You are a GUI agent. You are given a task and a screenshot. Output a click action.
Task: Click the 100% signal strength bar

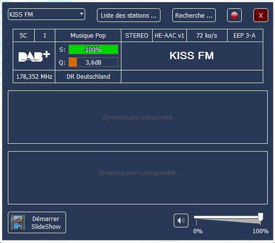tap(93, 49)
